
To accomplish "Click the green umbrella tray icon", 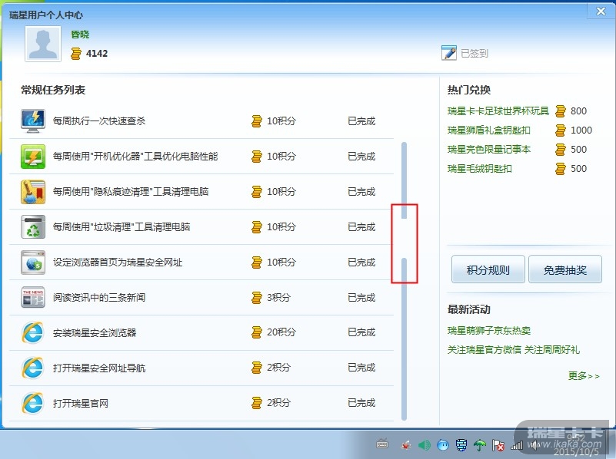I will tap(479, 445).
